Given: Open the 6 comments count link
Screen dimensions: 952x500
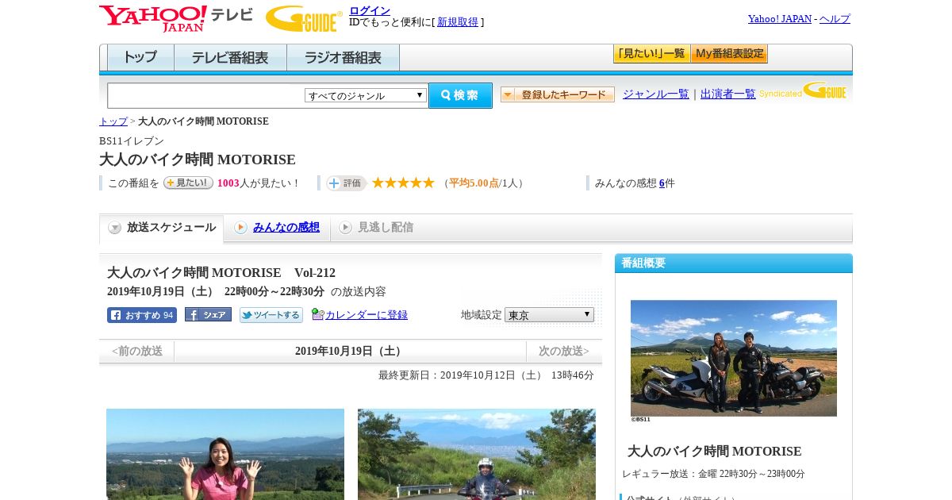Looking at the screenshot, I should coord(662,183).
